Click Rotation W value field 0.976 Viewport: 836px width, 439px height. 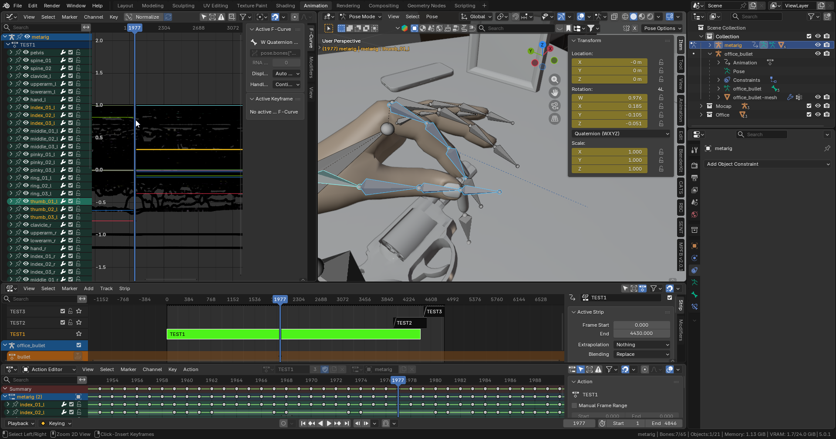point(610,98)
